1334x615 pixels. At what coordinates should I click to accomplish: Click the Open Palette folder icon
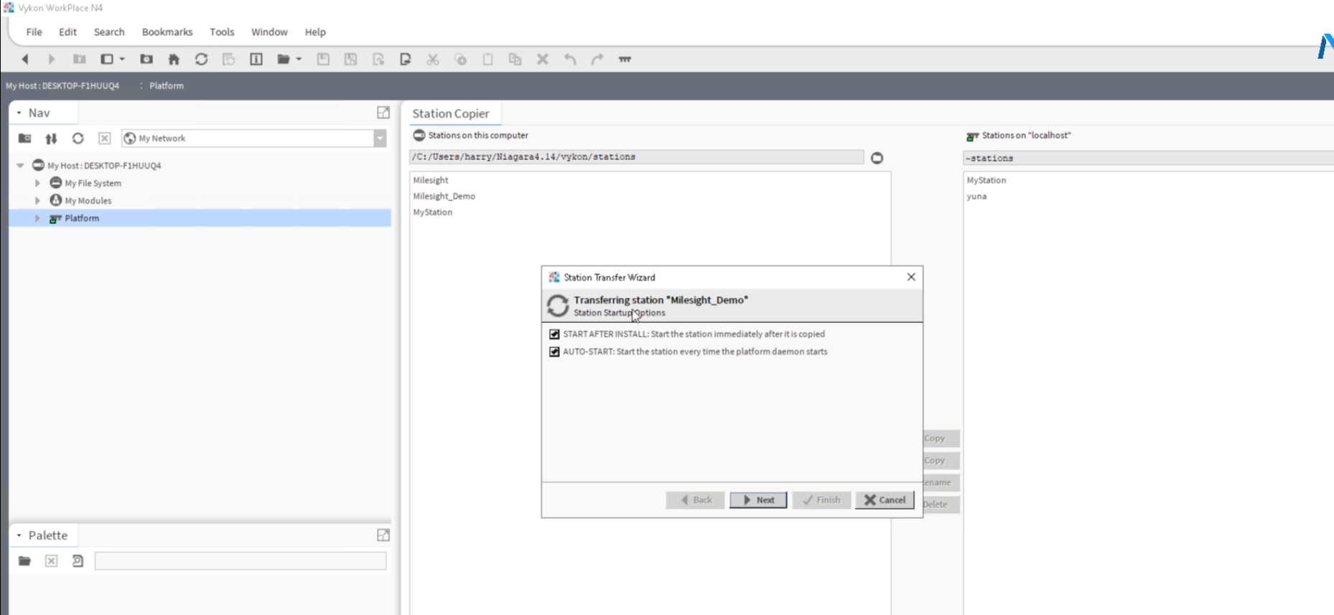coord(24,561)
